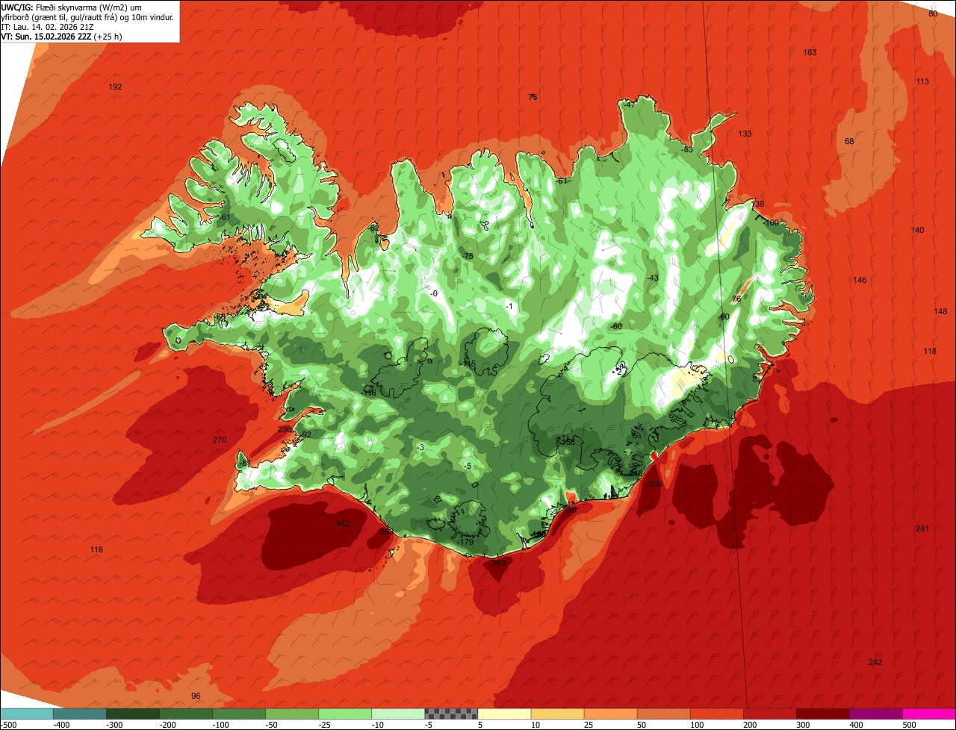Pick the pale green swatch between -10 and -5
956x730 pixels.
point(398,714)
